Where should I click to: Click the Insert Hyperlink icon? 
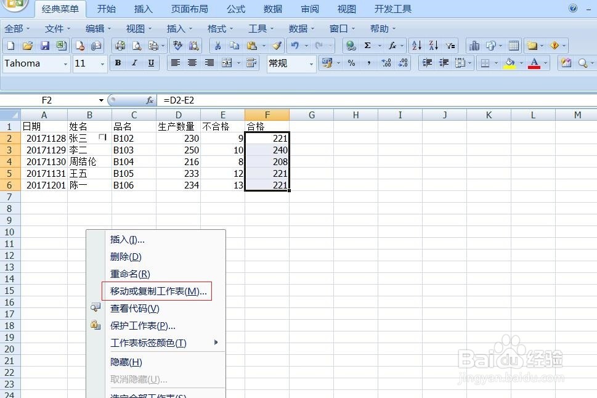click(350, 46)
